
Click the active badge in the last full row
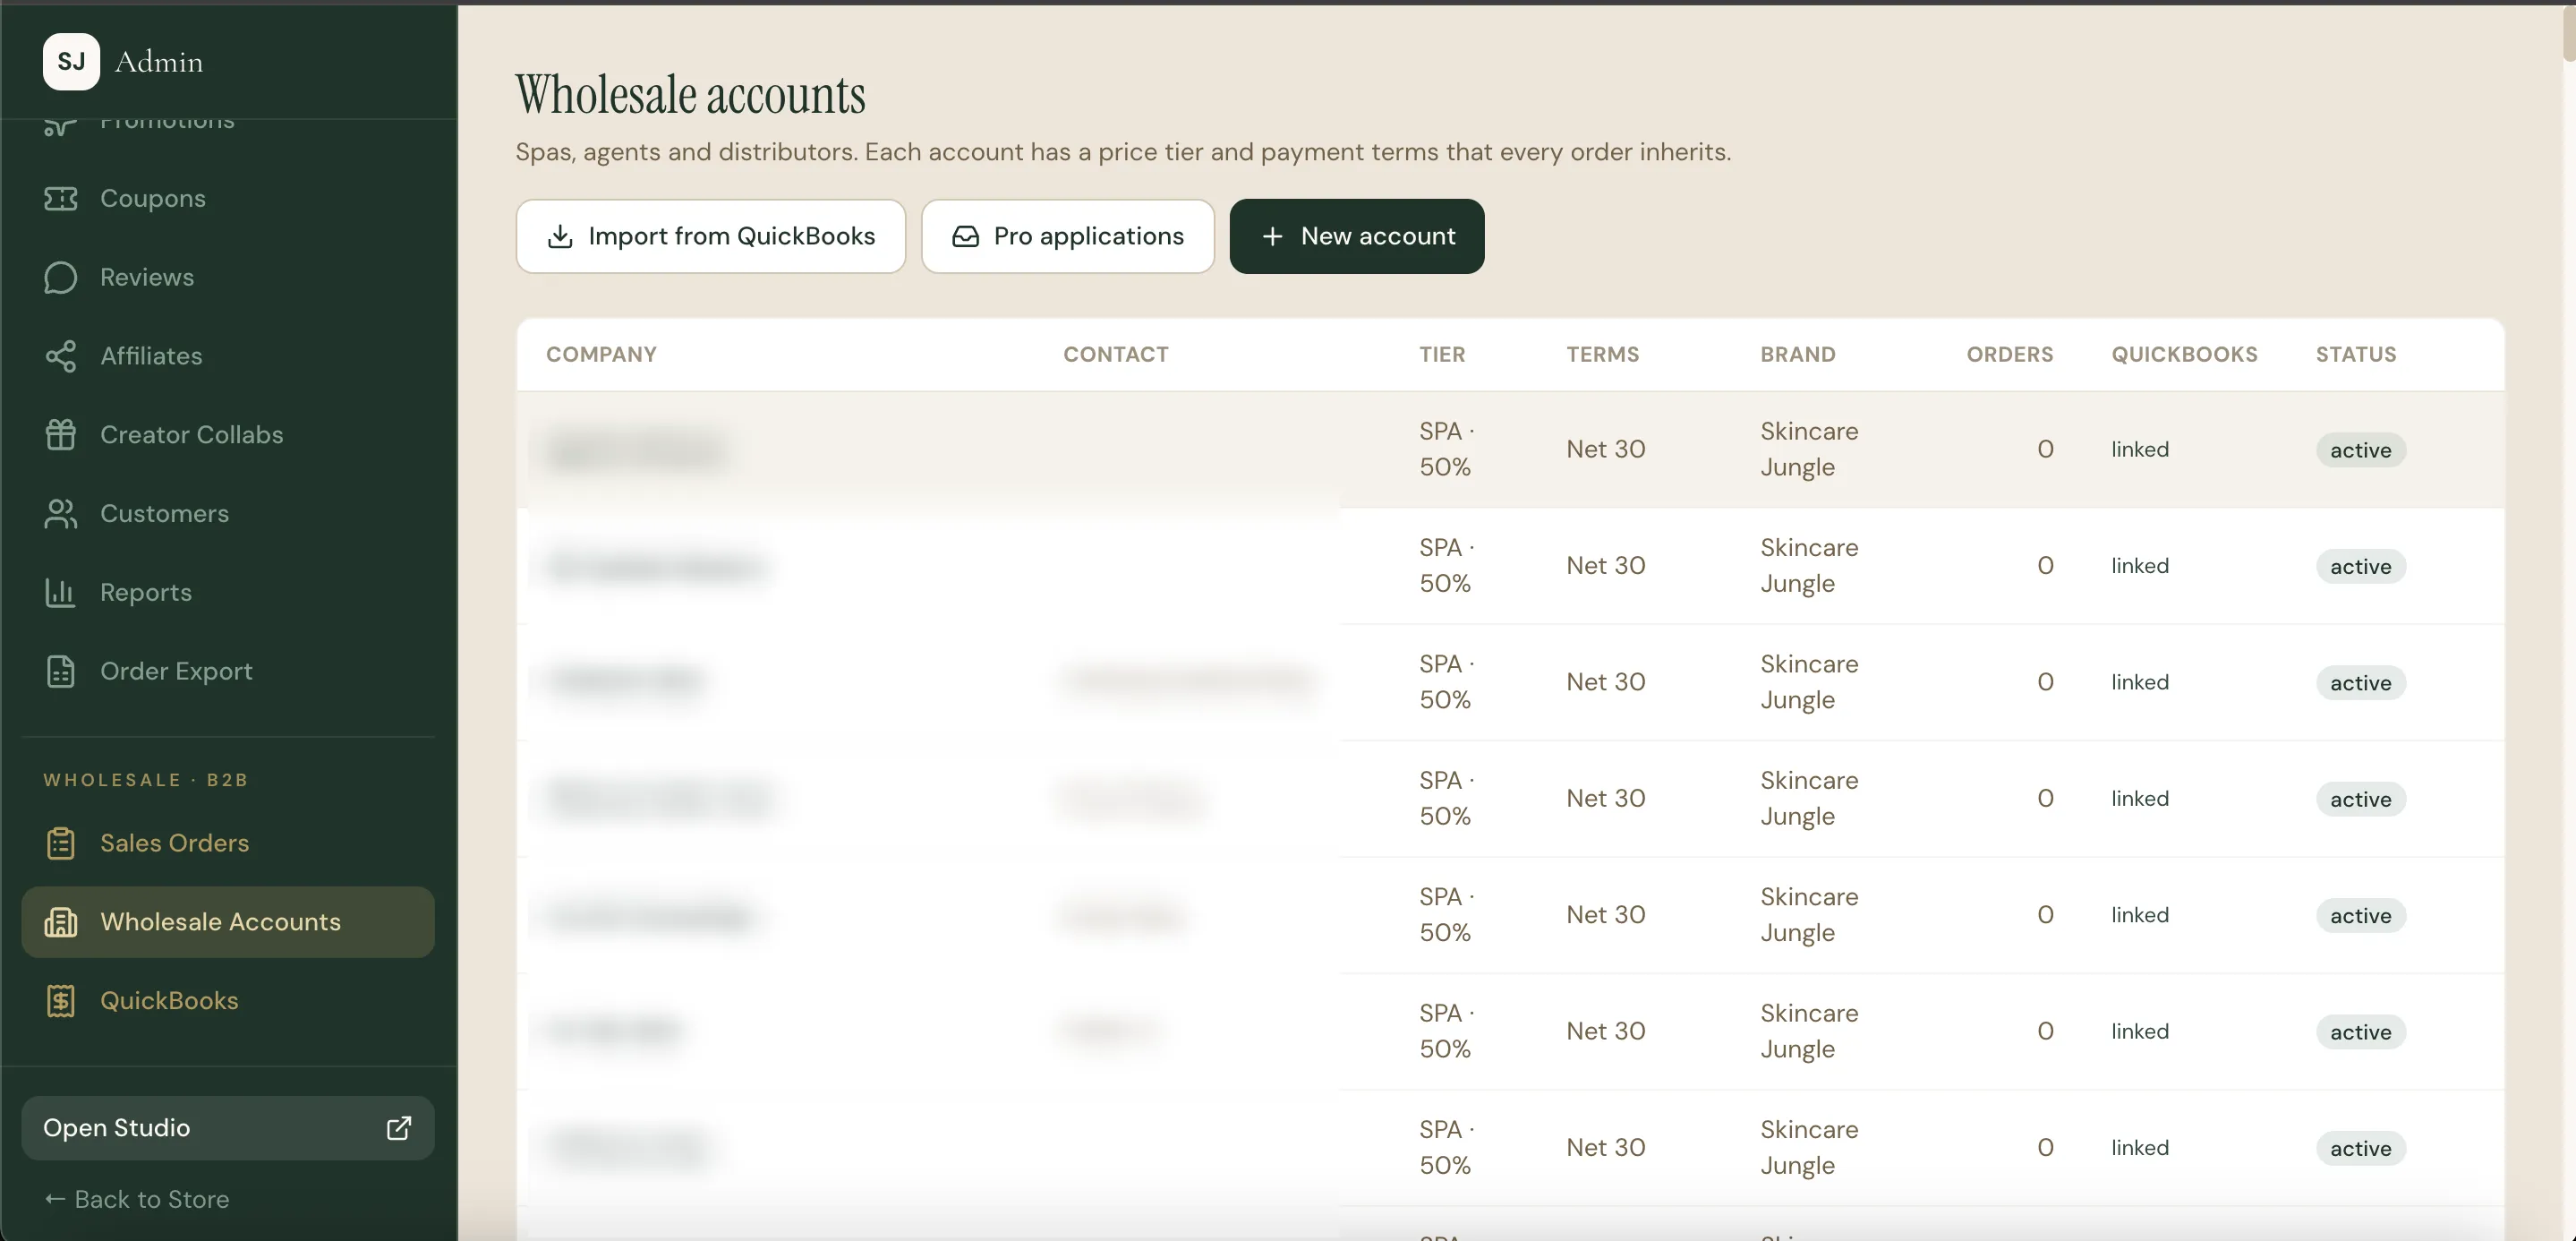2361,1149
